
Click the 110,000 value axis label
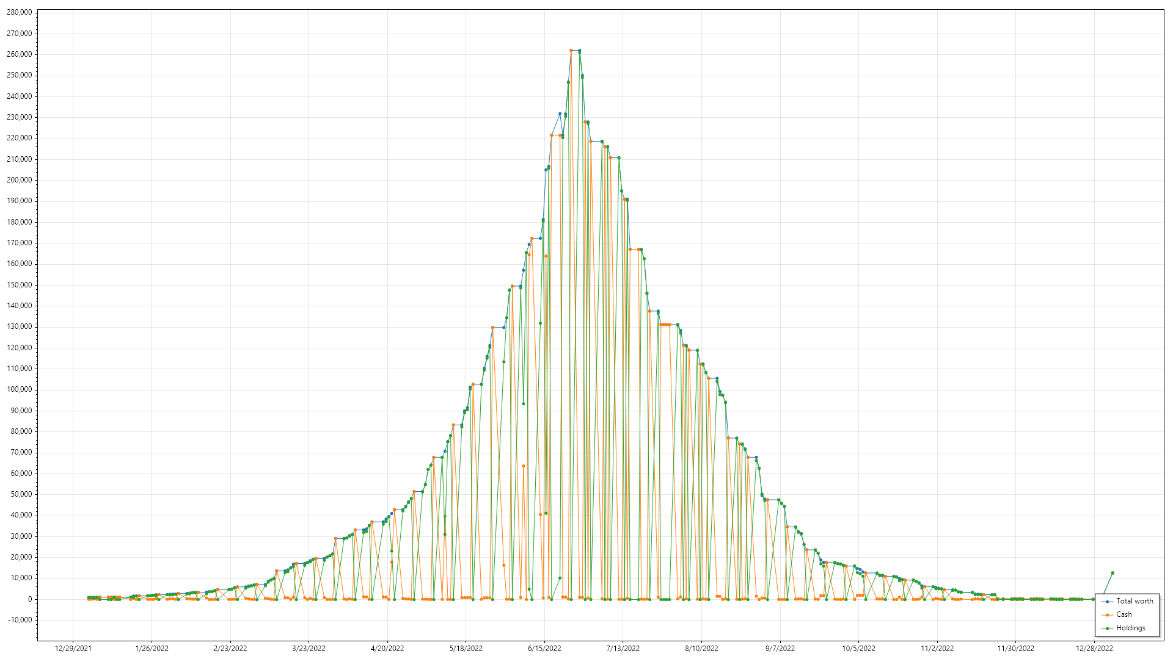coord(20,369)
